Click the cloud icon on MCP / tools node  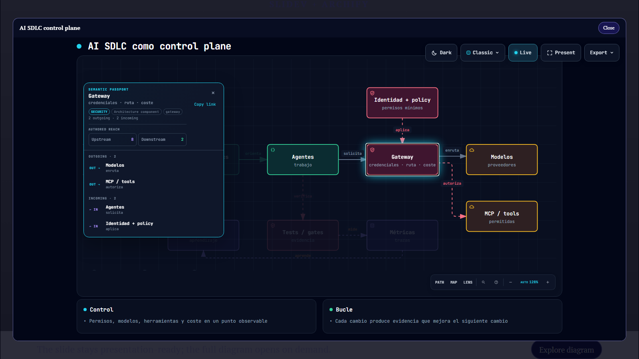coord(472,207)
